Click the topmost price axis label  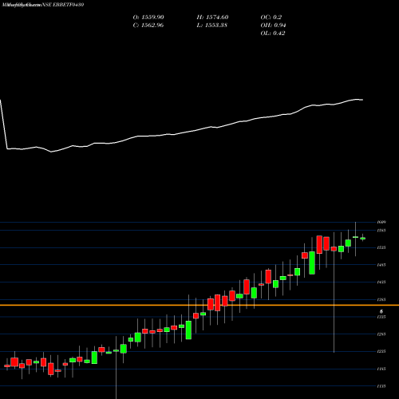(381, 222)
